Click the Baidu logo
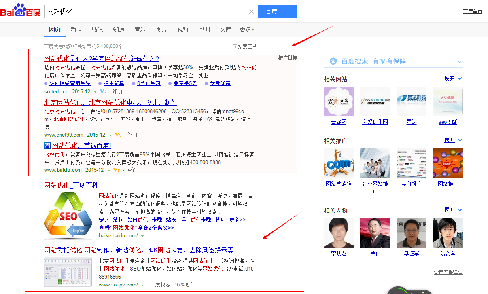This screenshot has width=488, height=294. [20, 11]
